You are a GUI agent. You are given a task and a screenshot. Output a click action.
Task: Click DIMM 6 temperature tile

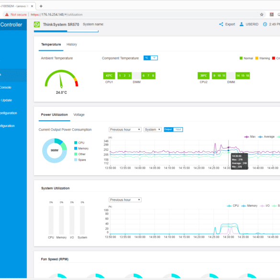144,76
